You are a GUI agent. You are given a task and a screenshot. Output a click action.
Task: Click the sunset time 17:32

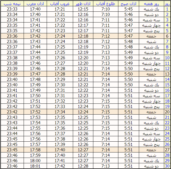(x=60, y=101)
